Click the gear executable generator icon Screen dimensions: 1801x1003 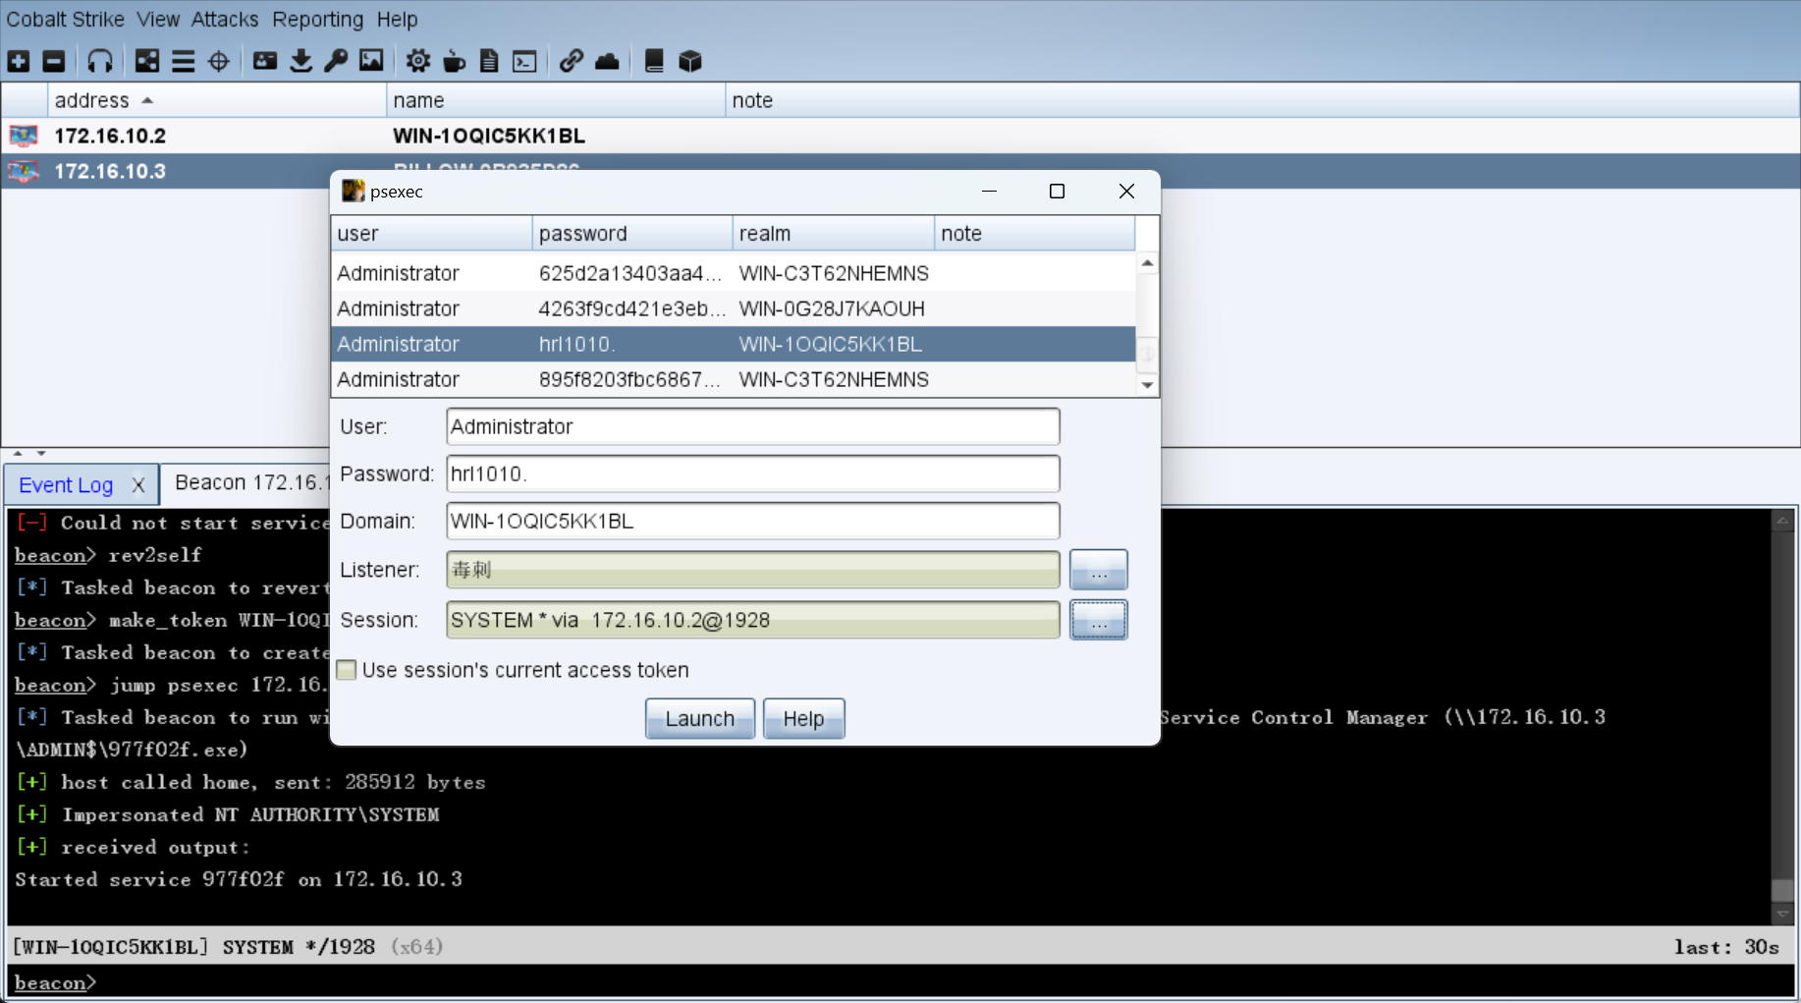point(418,61)
